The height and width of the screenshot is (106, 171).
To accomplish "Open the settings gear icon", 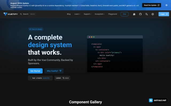I will coord(153,14).
